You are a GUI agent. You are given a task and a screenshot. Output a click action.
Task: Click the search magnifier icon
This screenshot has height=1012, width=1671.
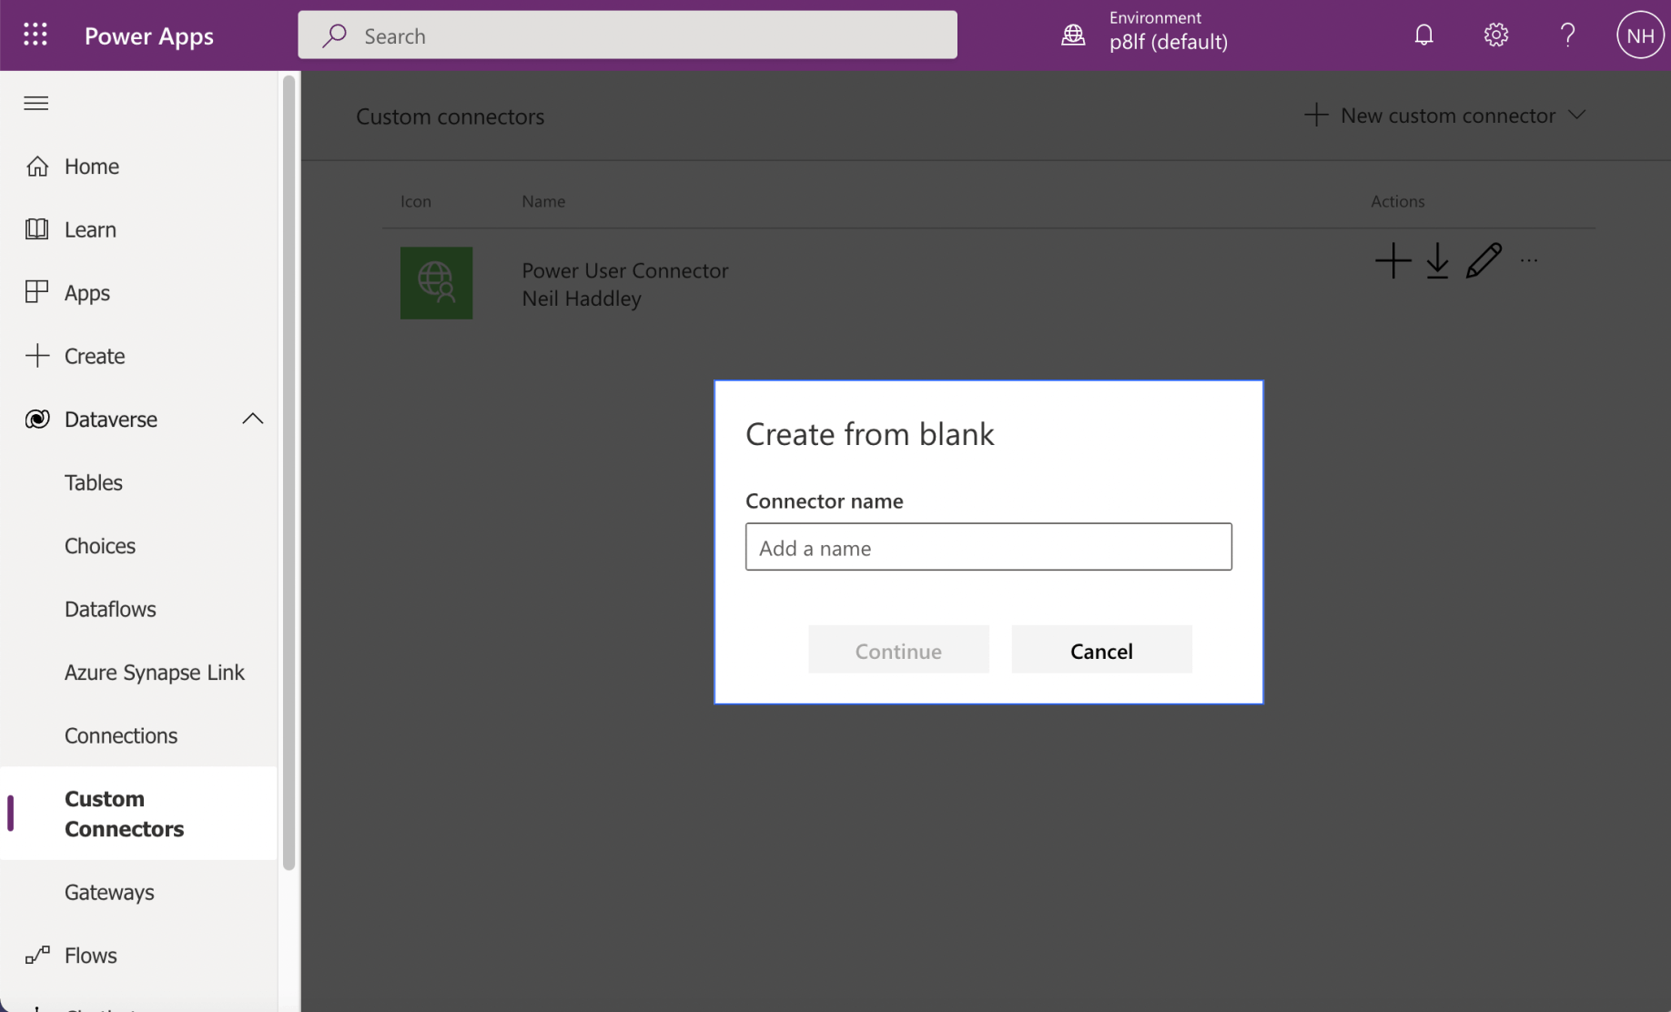click(x=334, y=35)
